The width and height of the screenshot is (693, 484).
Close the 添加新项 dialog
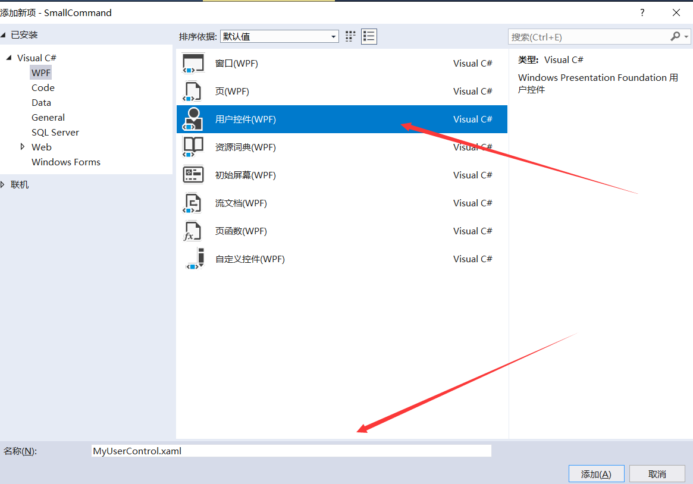pyautogui.click(x=676, y=12)
